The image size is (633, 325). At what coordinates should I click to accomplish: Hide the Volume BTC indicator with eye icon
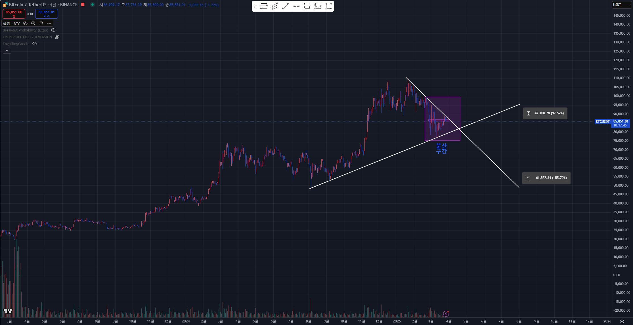click(x=25, y=23)
